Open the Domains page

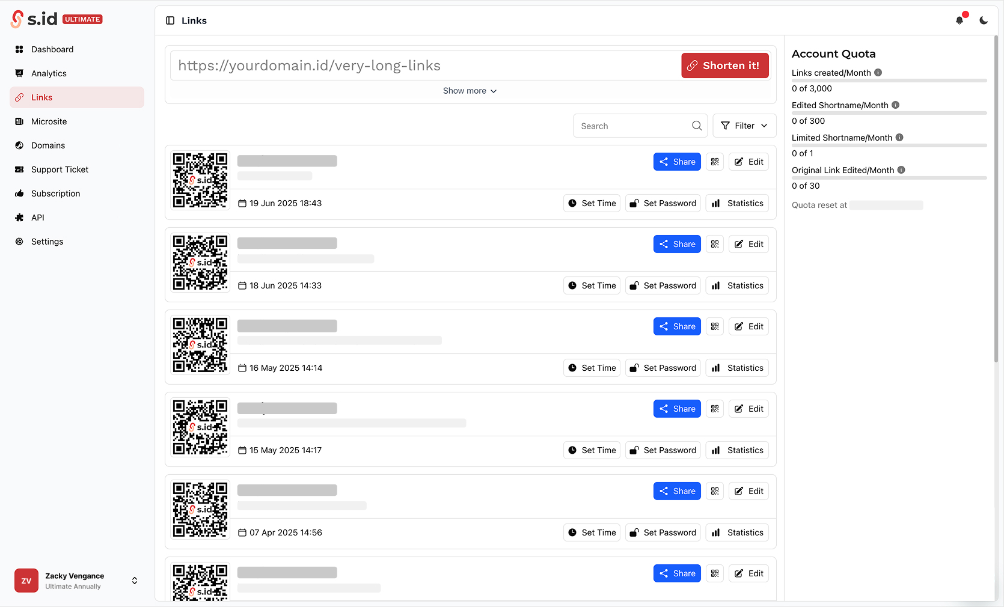[47, 145]
